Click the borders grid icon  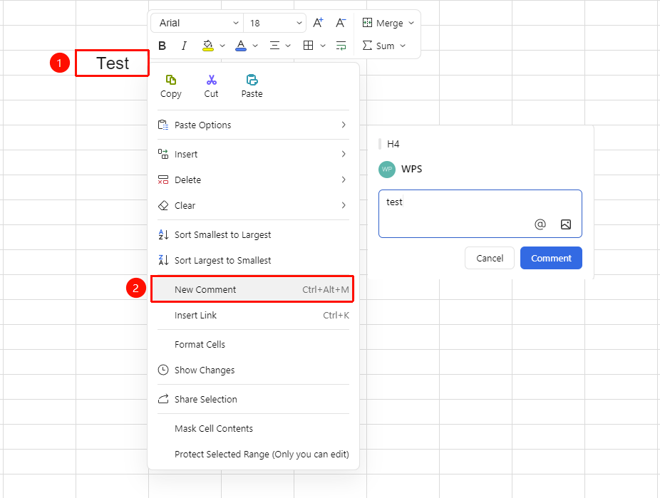pos(308,46)
